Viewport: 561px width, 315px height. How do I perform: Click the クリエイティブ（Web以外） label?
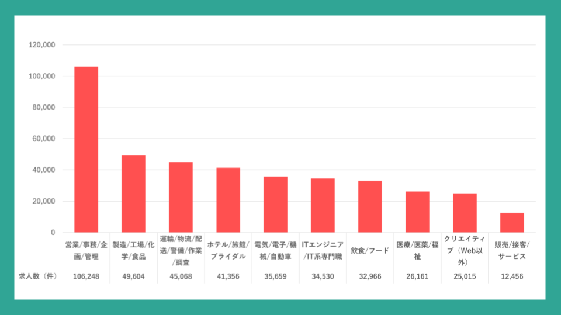point(465,250)
